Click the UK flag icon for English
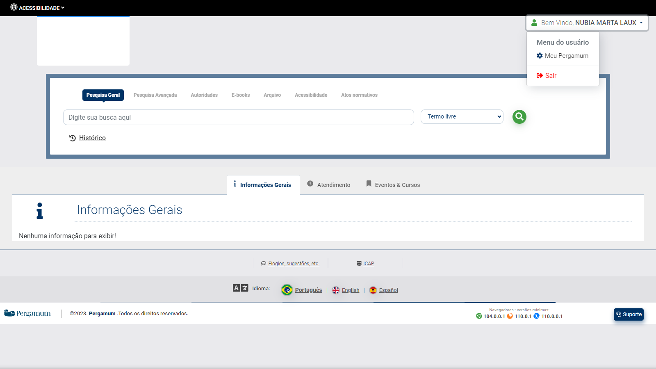The height and width of the screenshot is (369, 656). pyautogui.click(x=336, y=290)
